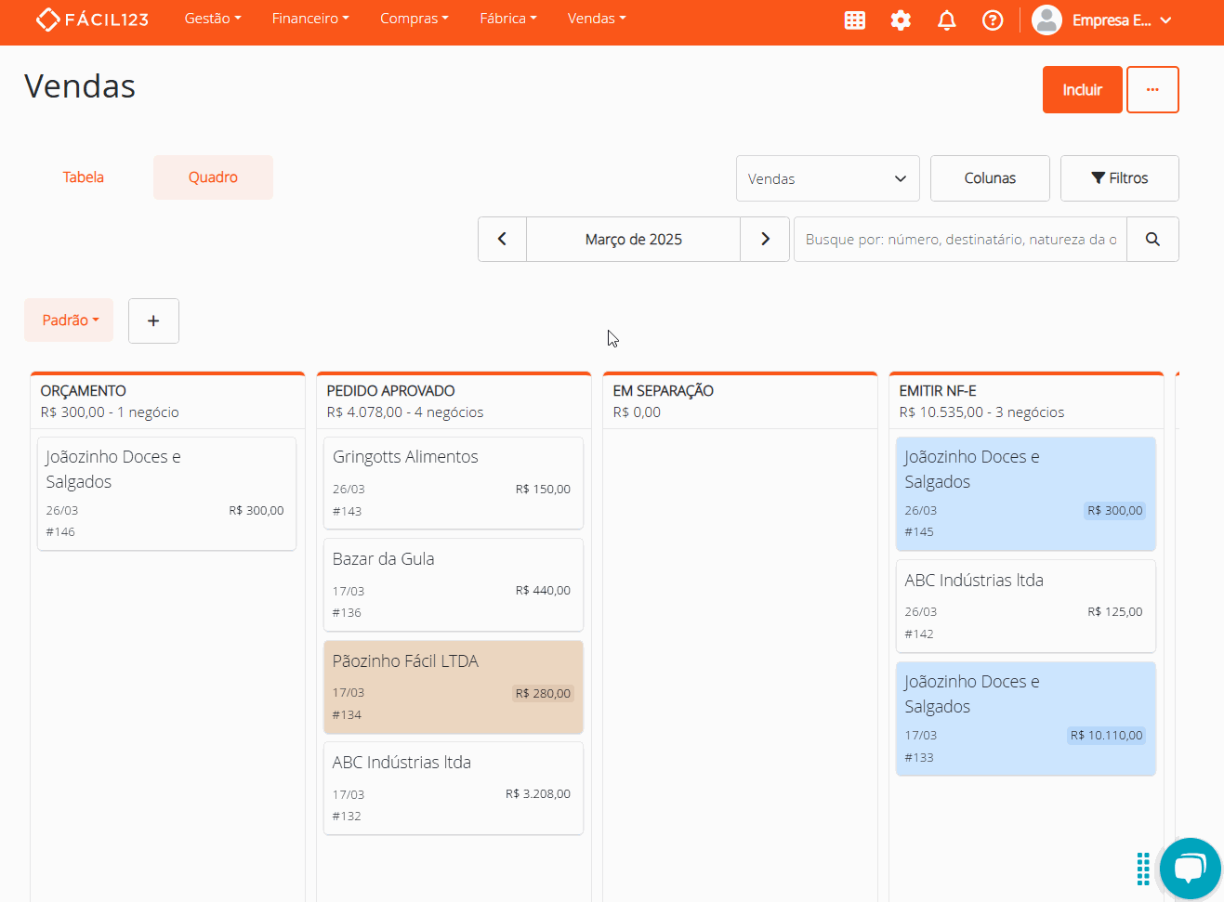The height and width of the screenshot is (902, 1224).
Task: Expand the Empresa account dropdown
Action: click(1122, 20)
